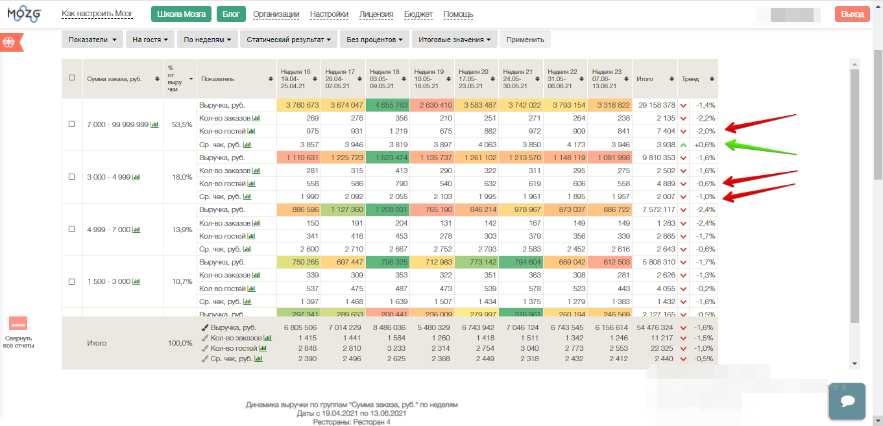
Task: Click the green Выручка cell for Неделя 18
Action: pyautogui.click(x=388, y=105)
